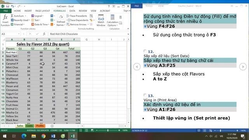
Task: Click the AutoSum sigma icon
Action: click(12, 16)
